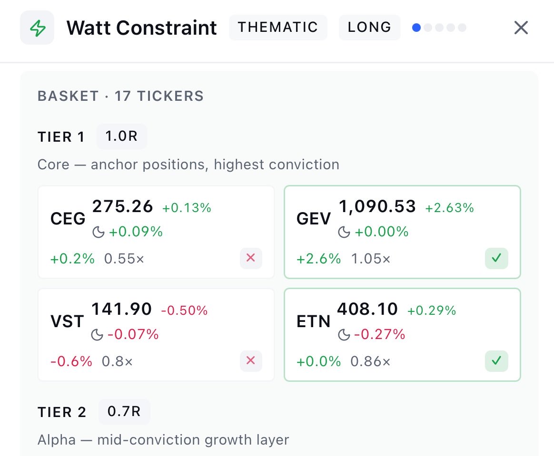Toggle the green checkmark on ETN card
The height and width of the screenshot is (456, 554).
(496, 361)
